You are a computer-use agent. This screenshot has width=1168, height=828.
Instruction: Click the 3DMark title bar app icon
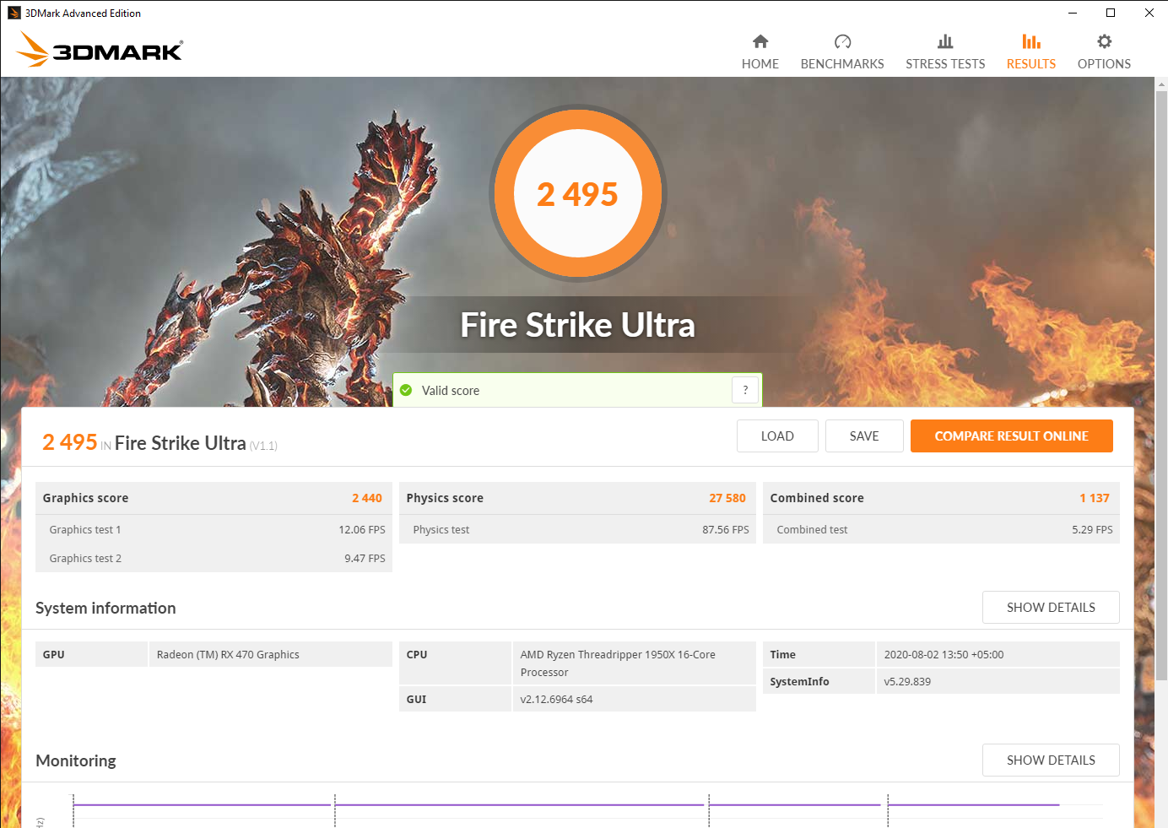click(14, 13)
